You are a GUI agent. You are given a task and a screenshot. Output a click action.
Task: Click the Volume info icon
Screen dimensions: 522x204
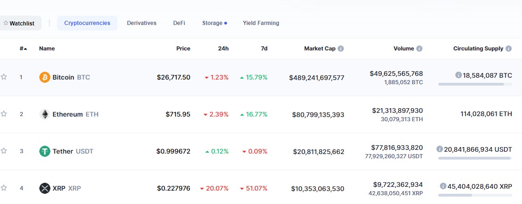pyautogui.click(x=419, y=49)
